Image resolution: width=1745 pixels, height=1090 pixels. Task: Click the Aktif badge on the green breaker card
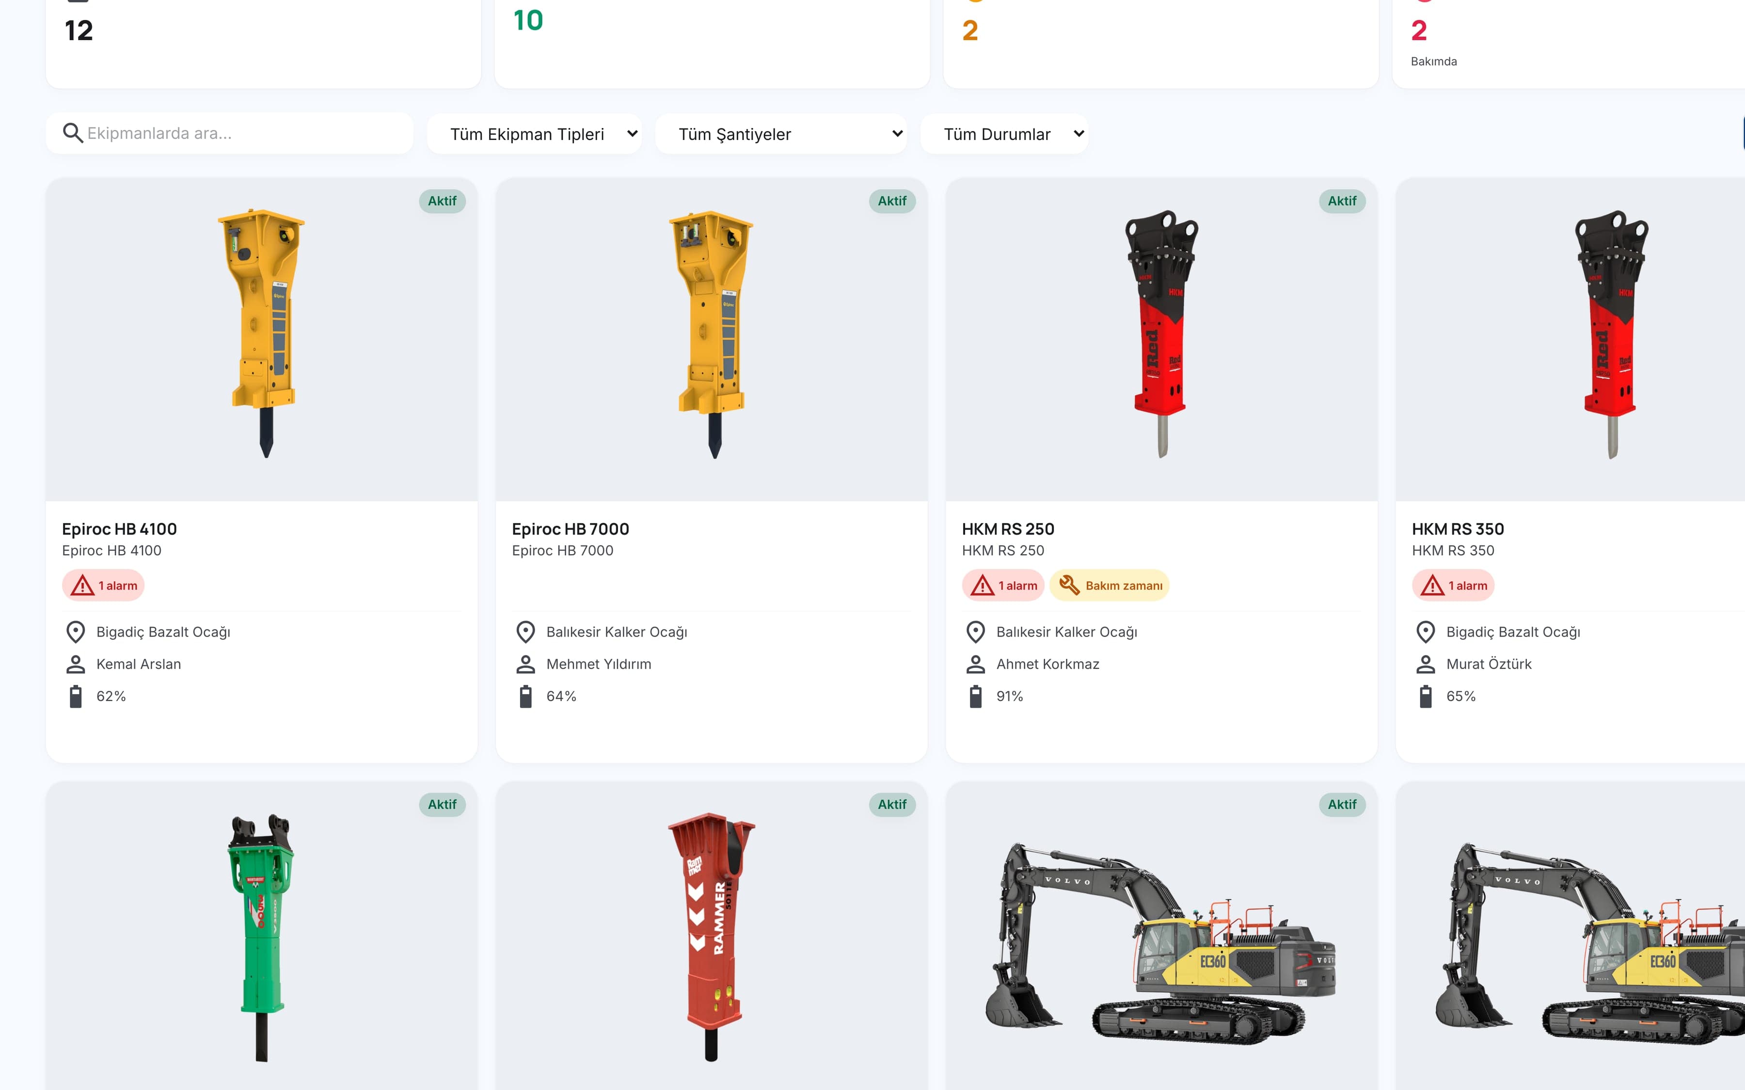[x=442, y=805]
